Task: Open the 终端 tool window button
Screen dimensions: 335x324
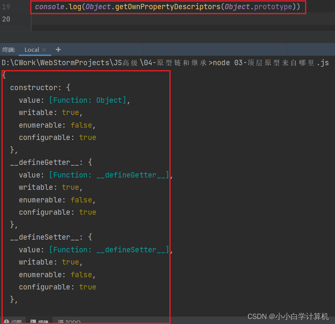Action: coord(39,321)
